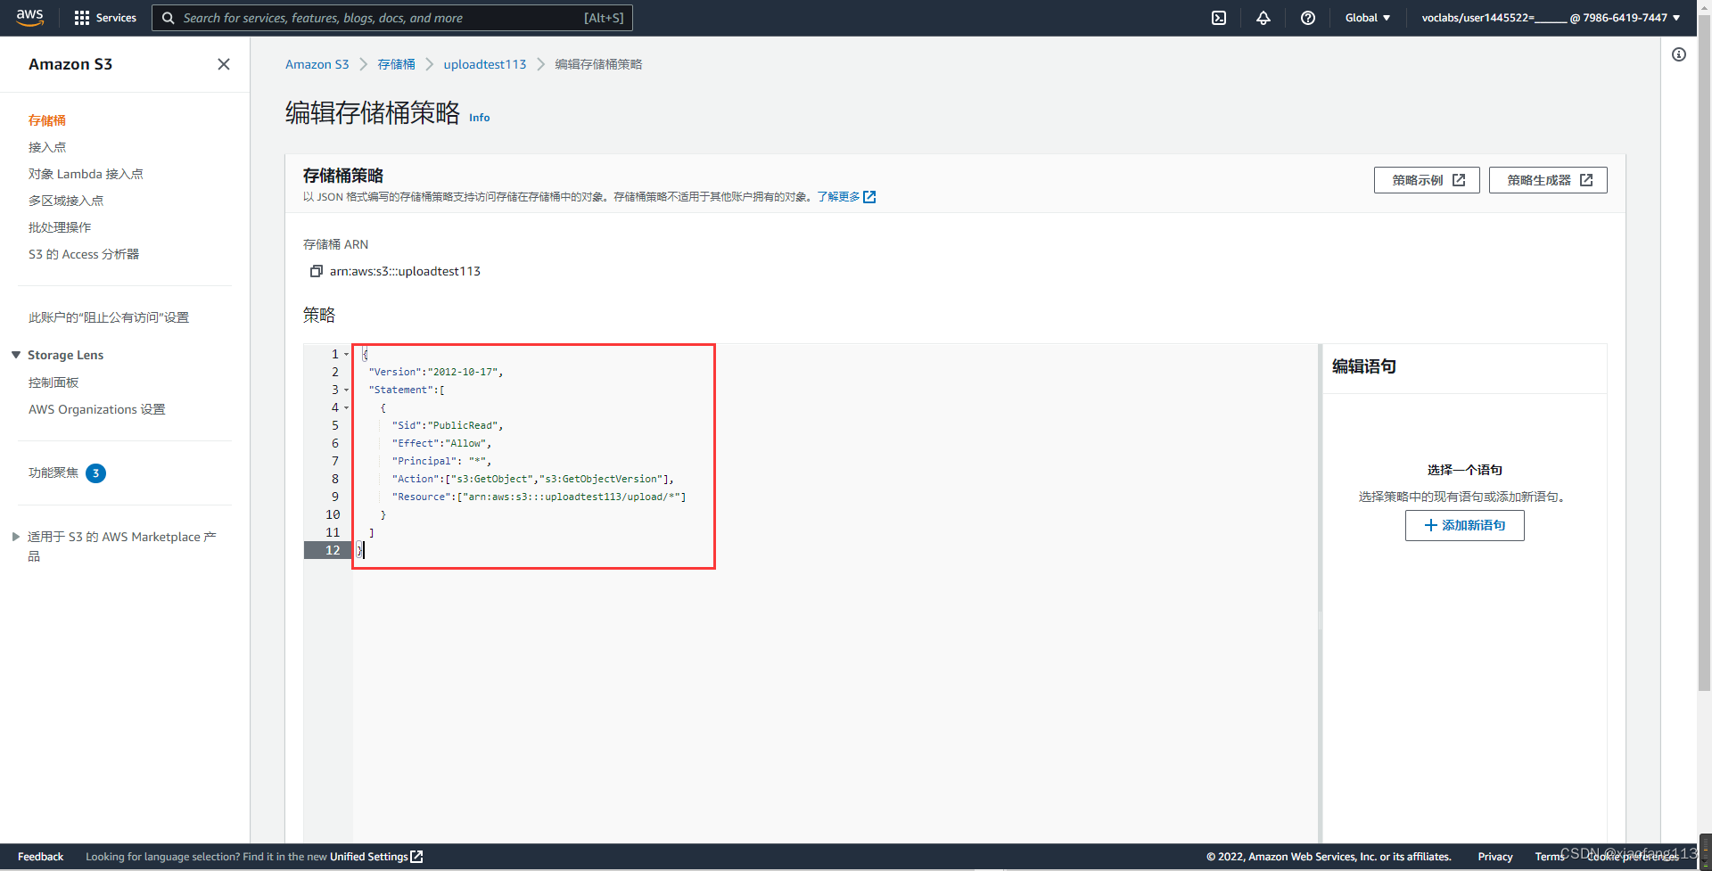Copy the bucket ARN with copy icon
1712x871 pixels.
[316, 271]
